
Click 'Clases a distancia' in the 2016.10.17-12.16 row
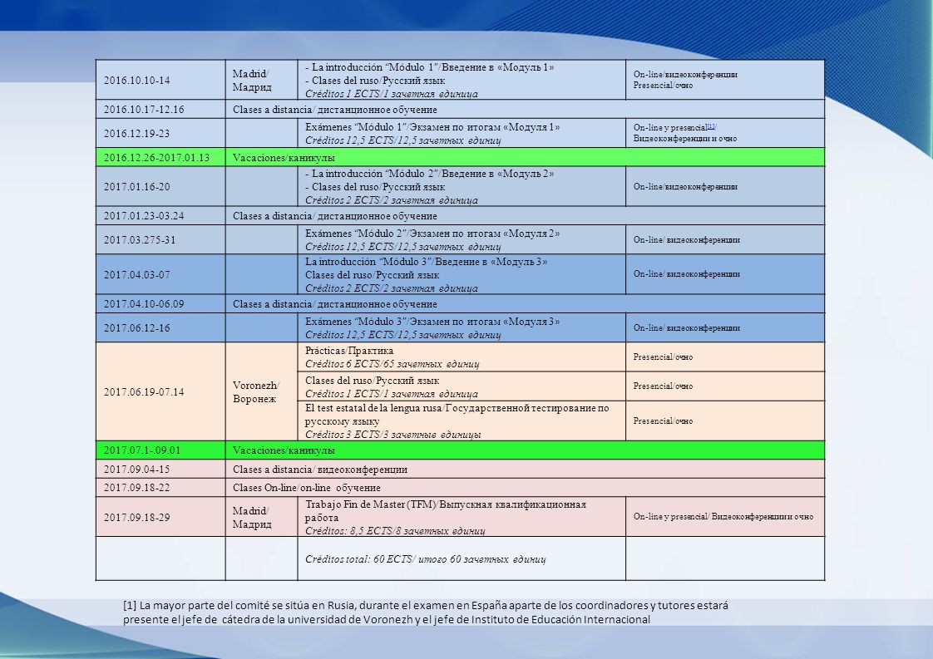pos(335,110)
